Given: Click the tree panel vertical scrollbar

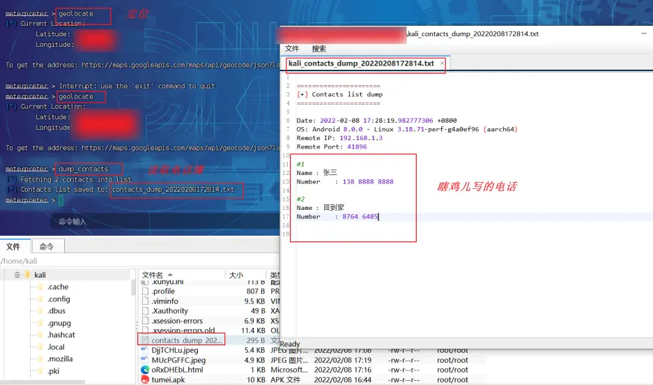Looking at the screenshot, I should click(x=133, y=287).
